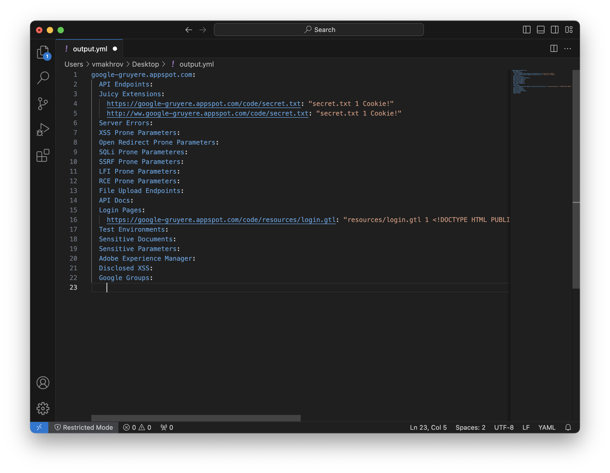Screen dimensions: 610x473
Task: Toggle the Primary Side Bar layout button
Action: (526, 30)
